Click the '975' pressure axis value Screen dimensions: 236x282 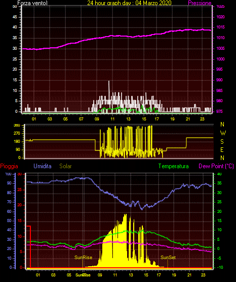(x=219, y=111)
